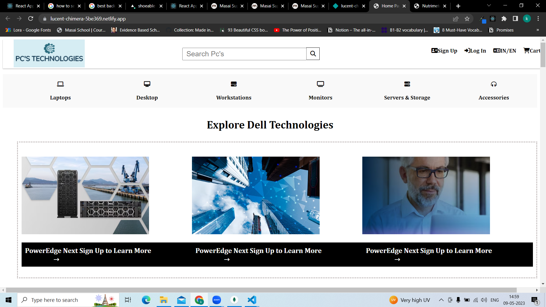Click the Desktop monitor icon
The image size is (546, 307).
point(147,84)
